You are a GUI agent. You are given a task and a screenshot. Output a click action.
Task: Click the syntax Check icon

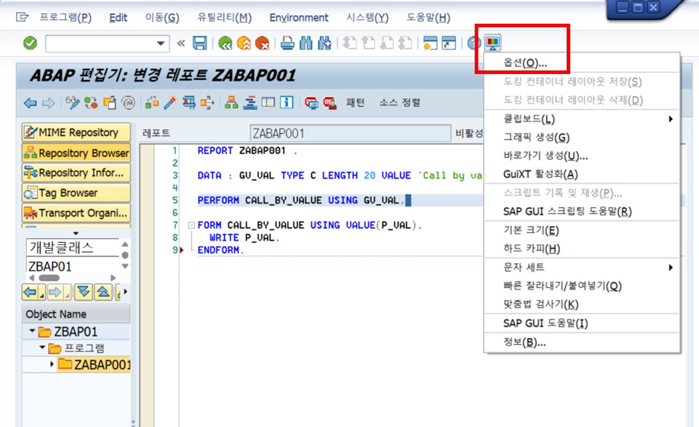[x=152, y=102]
